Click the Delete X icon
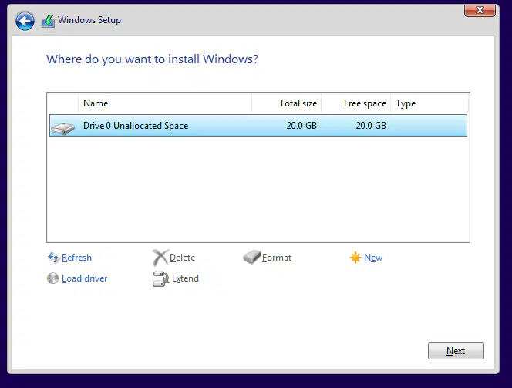The width and height of the screenshot is (512, 388). coord(160,258)
